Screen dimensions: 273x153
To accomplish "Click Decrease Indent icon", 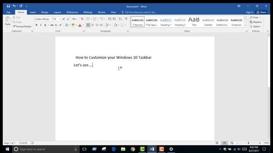I will click(x=110, y=19).
